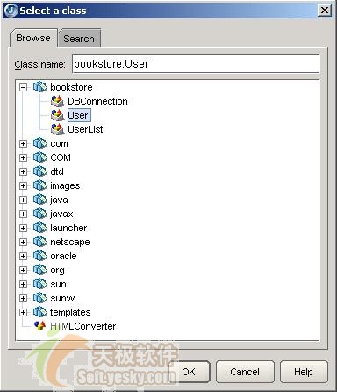Screen dimensions: 337x392
Task: Open Help for this dialog
Action: point(304,372)
